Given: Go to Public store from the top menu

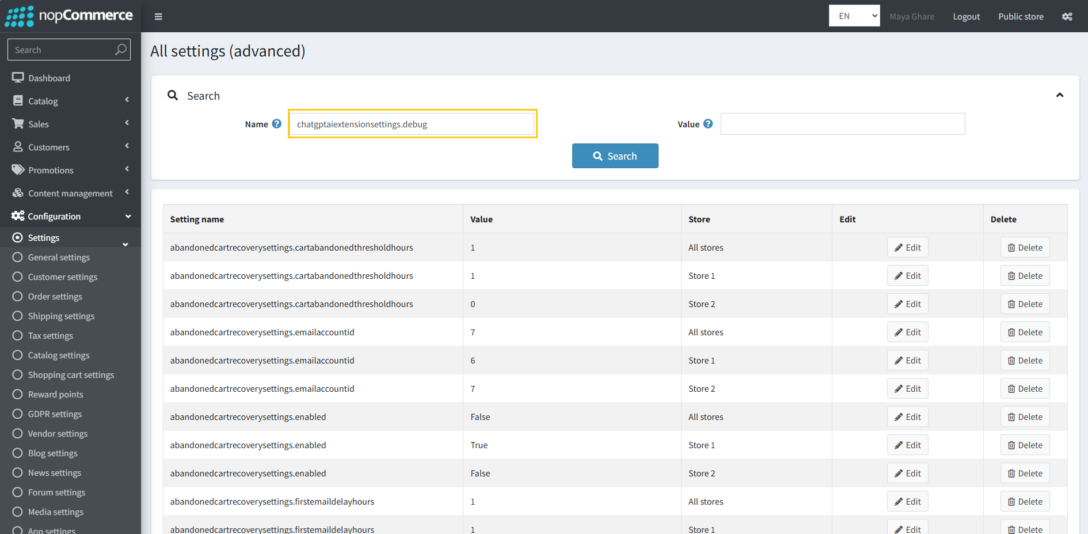Looking at the screenshot, I should (1021, 16).
